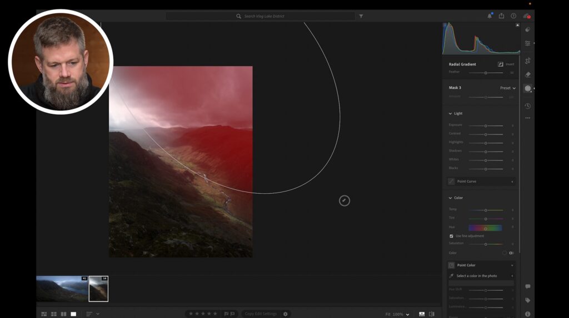This screenshot has width=569, height=318.
Task: Click the share export icon
Action: [501, 16]
